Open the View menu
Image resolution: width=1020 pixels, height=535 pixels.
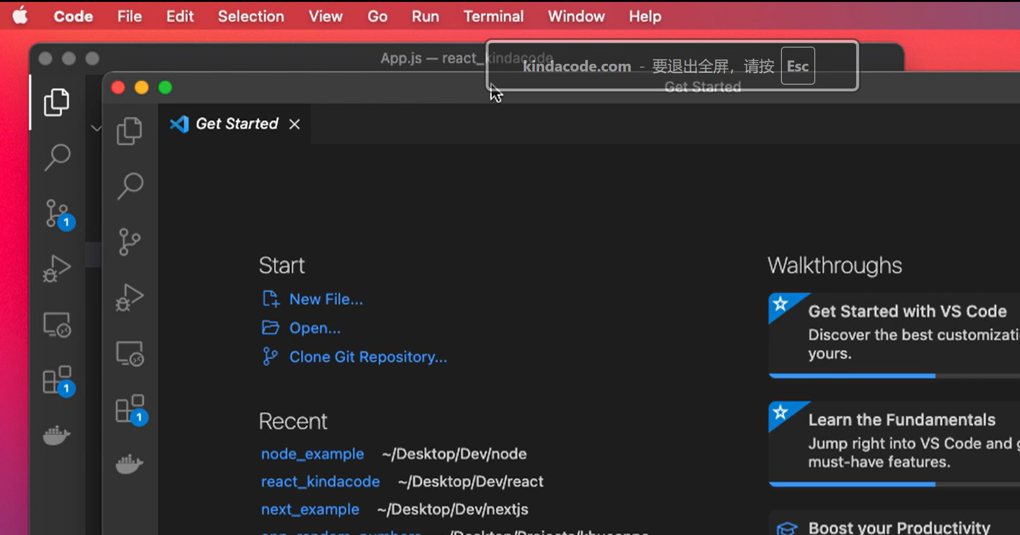click(326, 16)
